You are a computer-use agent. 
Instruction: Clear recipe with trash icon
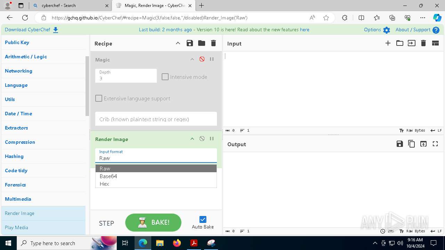(213, 43)
